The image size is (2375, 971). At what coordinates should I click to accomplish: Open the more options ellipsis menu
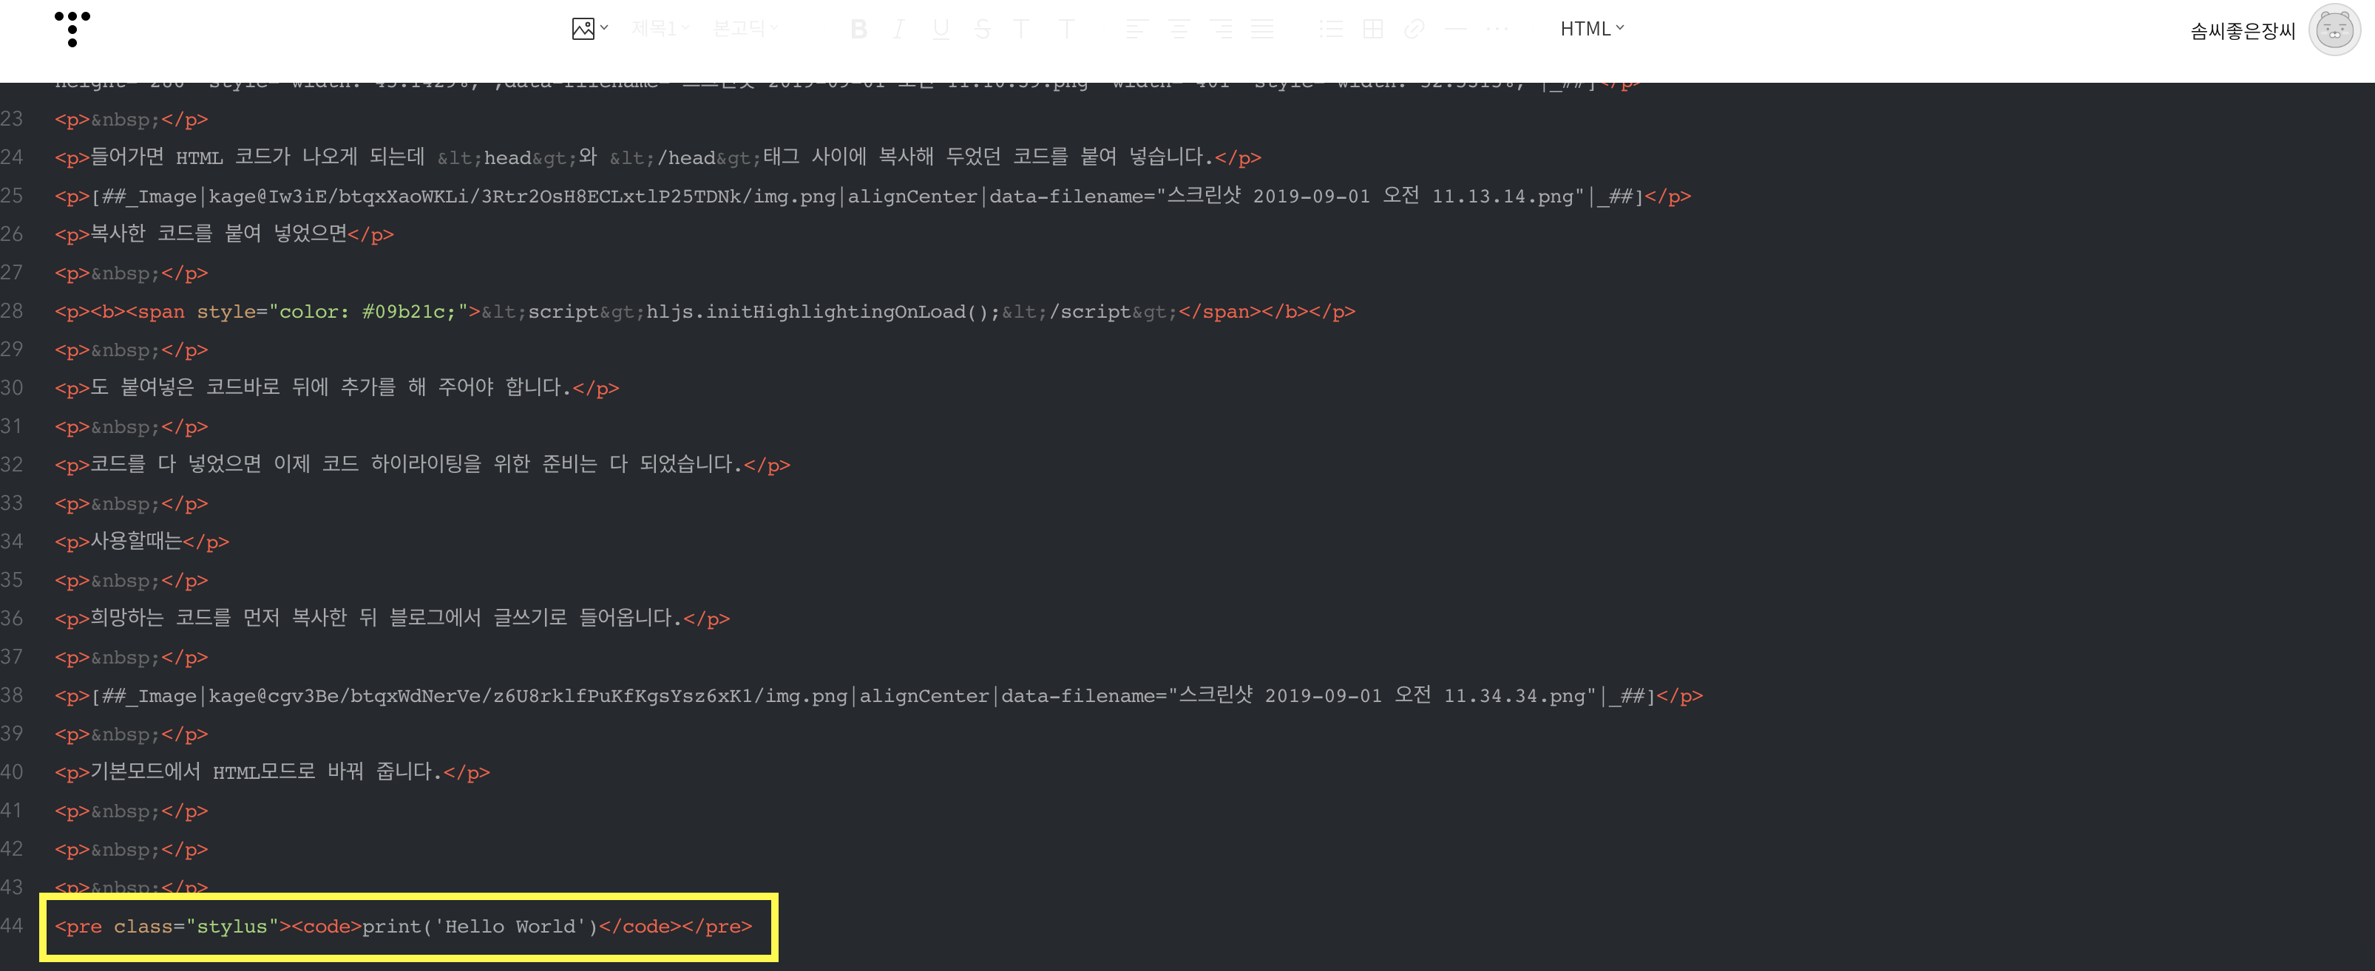click(1497, 30)
